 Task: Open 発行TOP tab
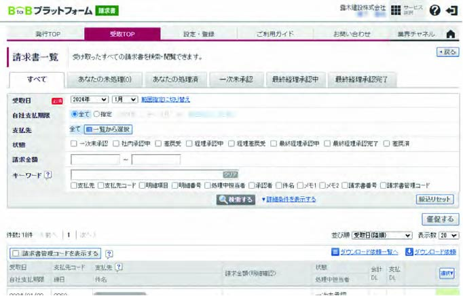tap(48, 34)
